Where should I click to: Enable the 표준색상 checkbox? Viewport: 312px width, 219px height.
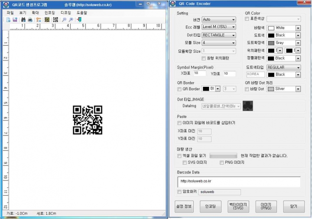click(x=247, y=19)
